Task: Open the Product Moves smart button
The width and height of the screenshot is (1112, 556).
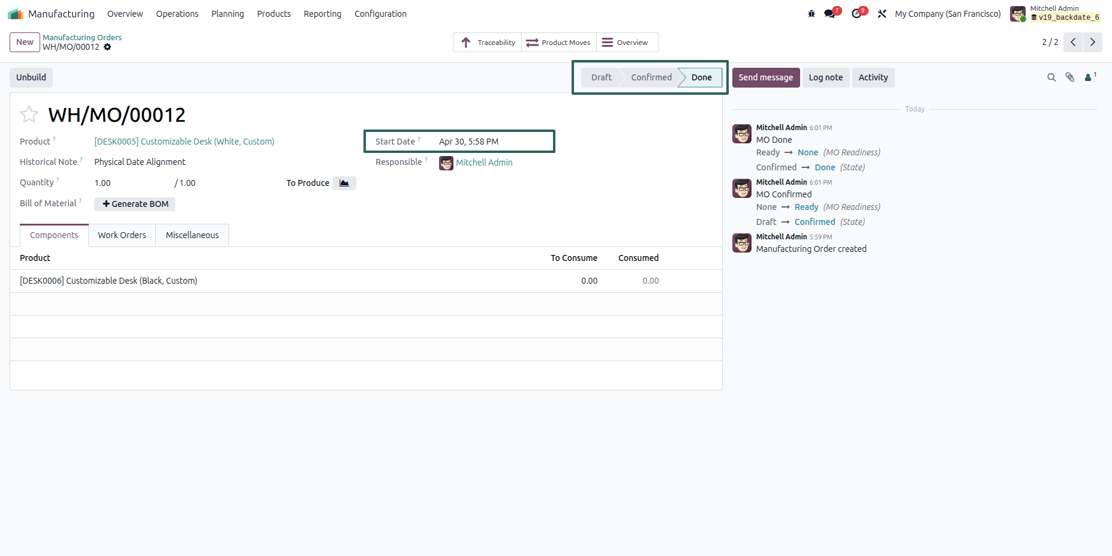Action: [558, 43]
